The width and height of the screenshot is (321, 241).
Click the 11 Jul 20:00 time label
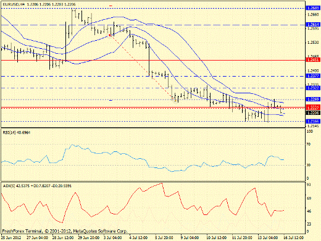242,238
